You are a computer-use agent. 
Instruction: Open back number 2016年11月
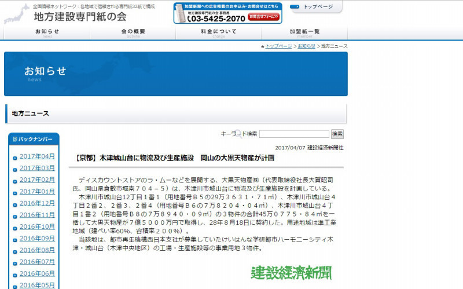pos(37,215)
